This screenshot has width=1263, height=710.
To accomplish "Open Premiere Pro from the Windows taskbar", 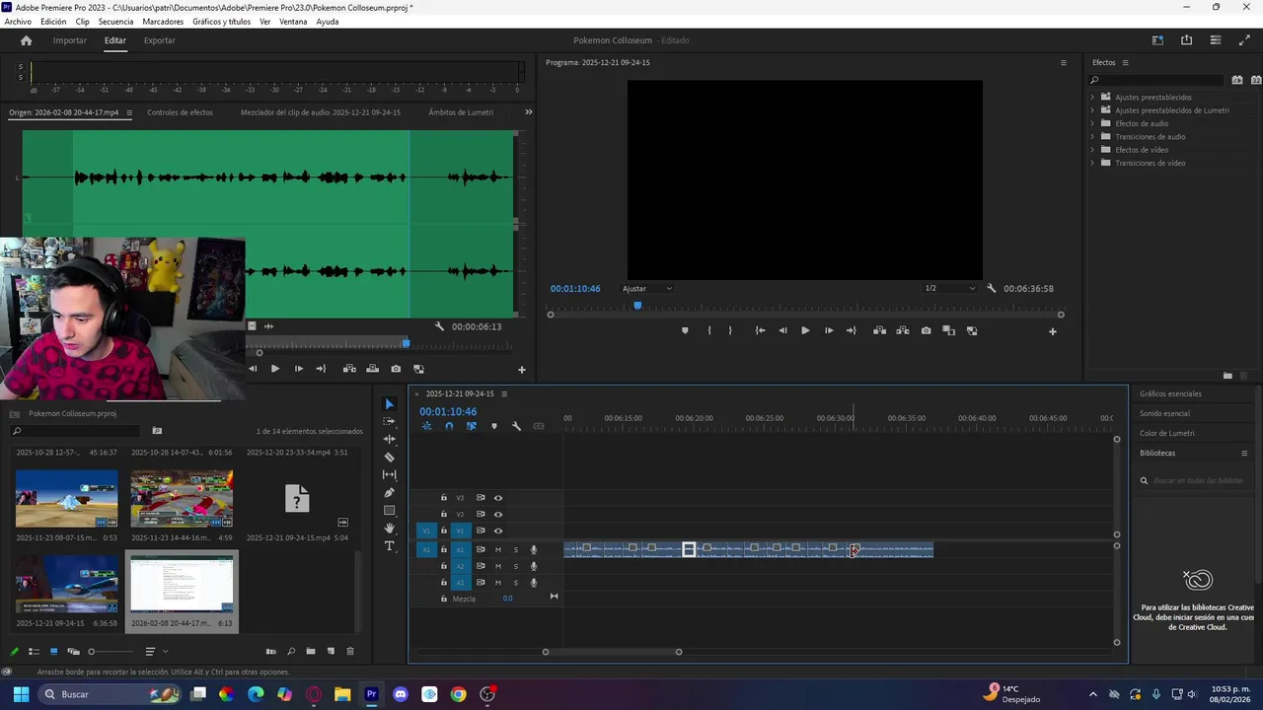I will [371, 694].
